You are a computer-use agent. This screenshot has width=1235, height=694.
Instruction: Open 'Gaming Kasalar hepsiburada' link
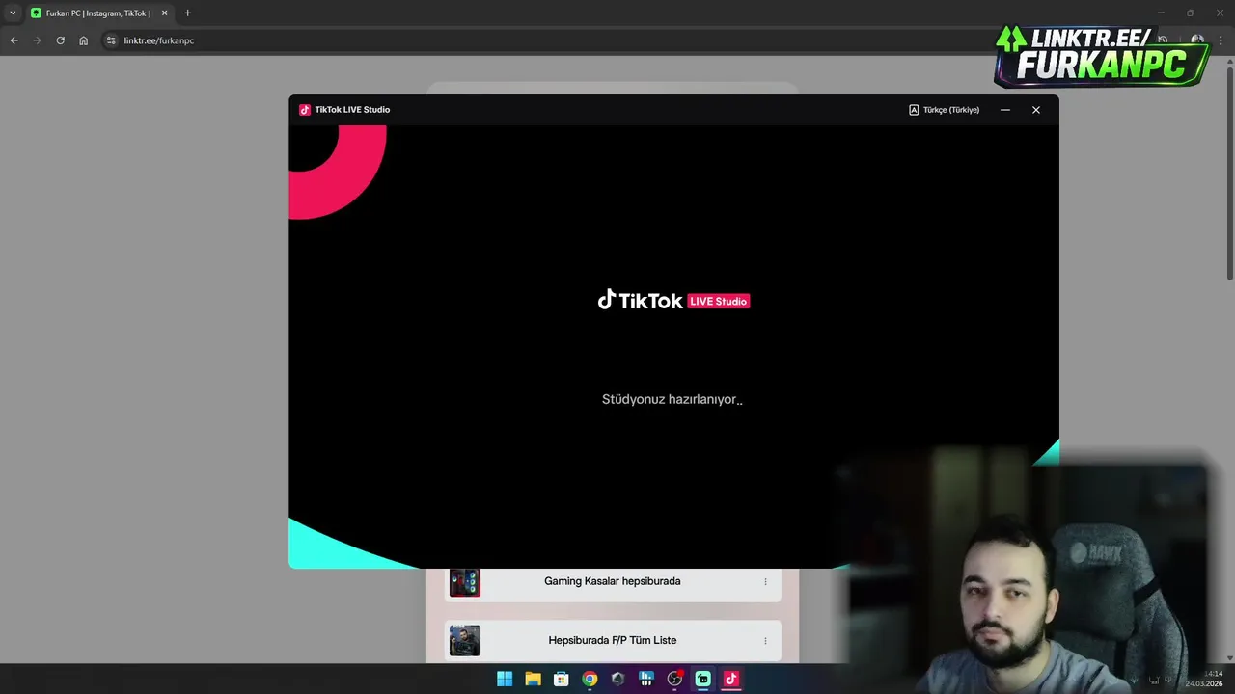[613, 582]
